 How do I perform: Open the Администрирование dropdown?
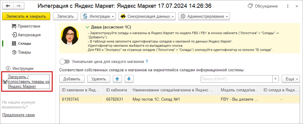point(204,16)
